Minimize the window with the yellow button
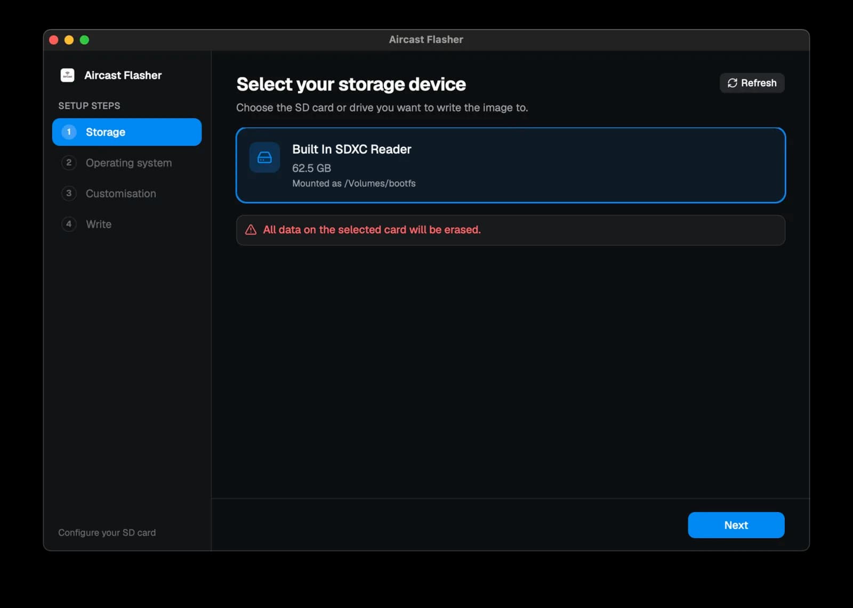 click(x=69, y=39)
